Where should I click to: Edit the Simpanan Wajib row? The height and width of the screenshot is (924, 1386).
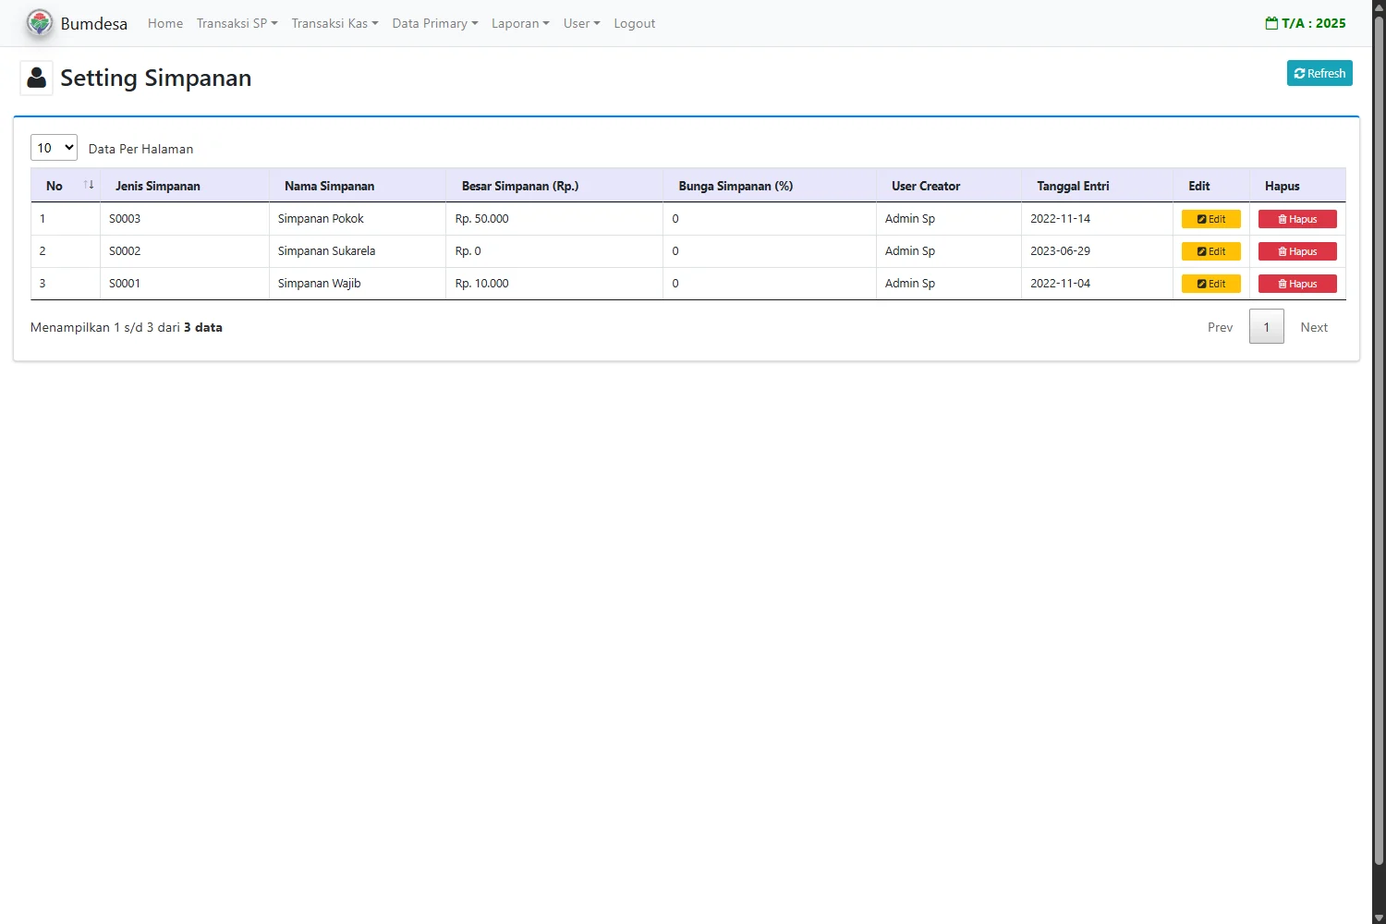point(1210,284)
